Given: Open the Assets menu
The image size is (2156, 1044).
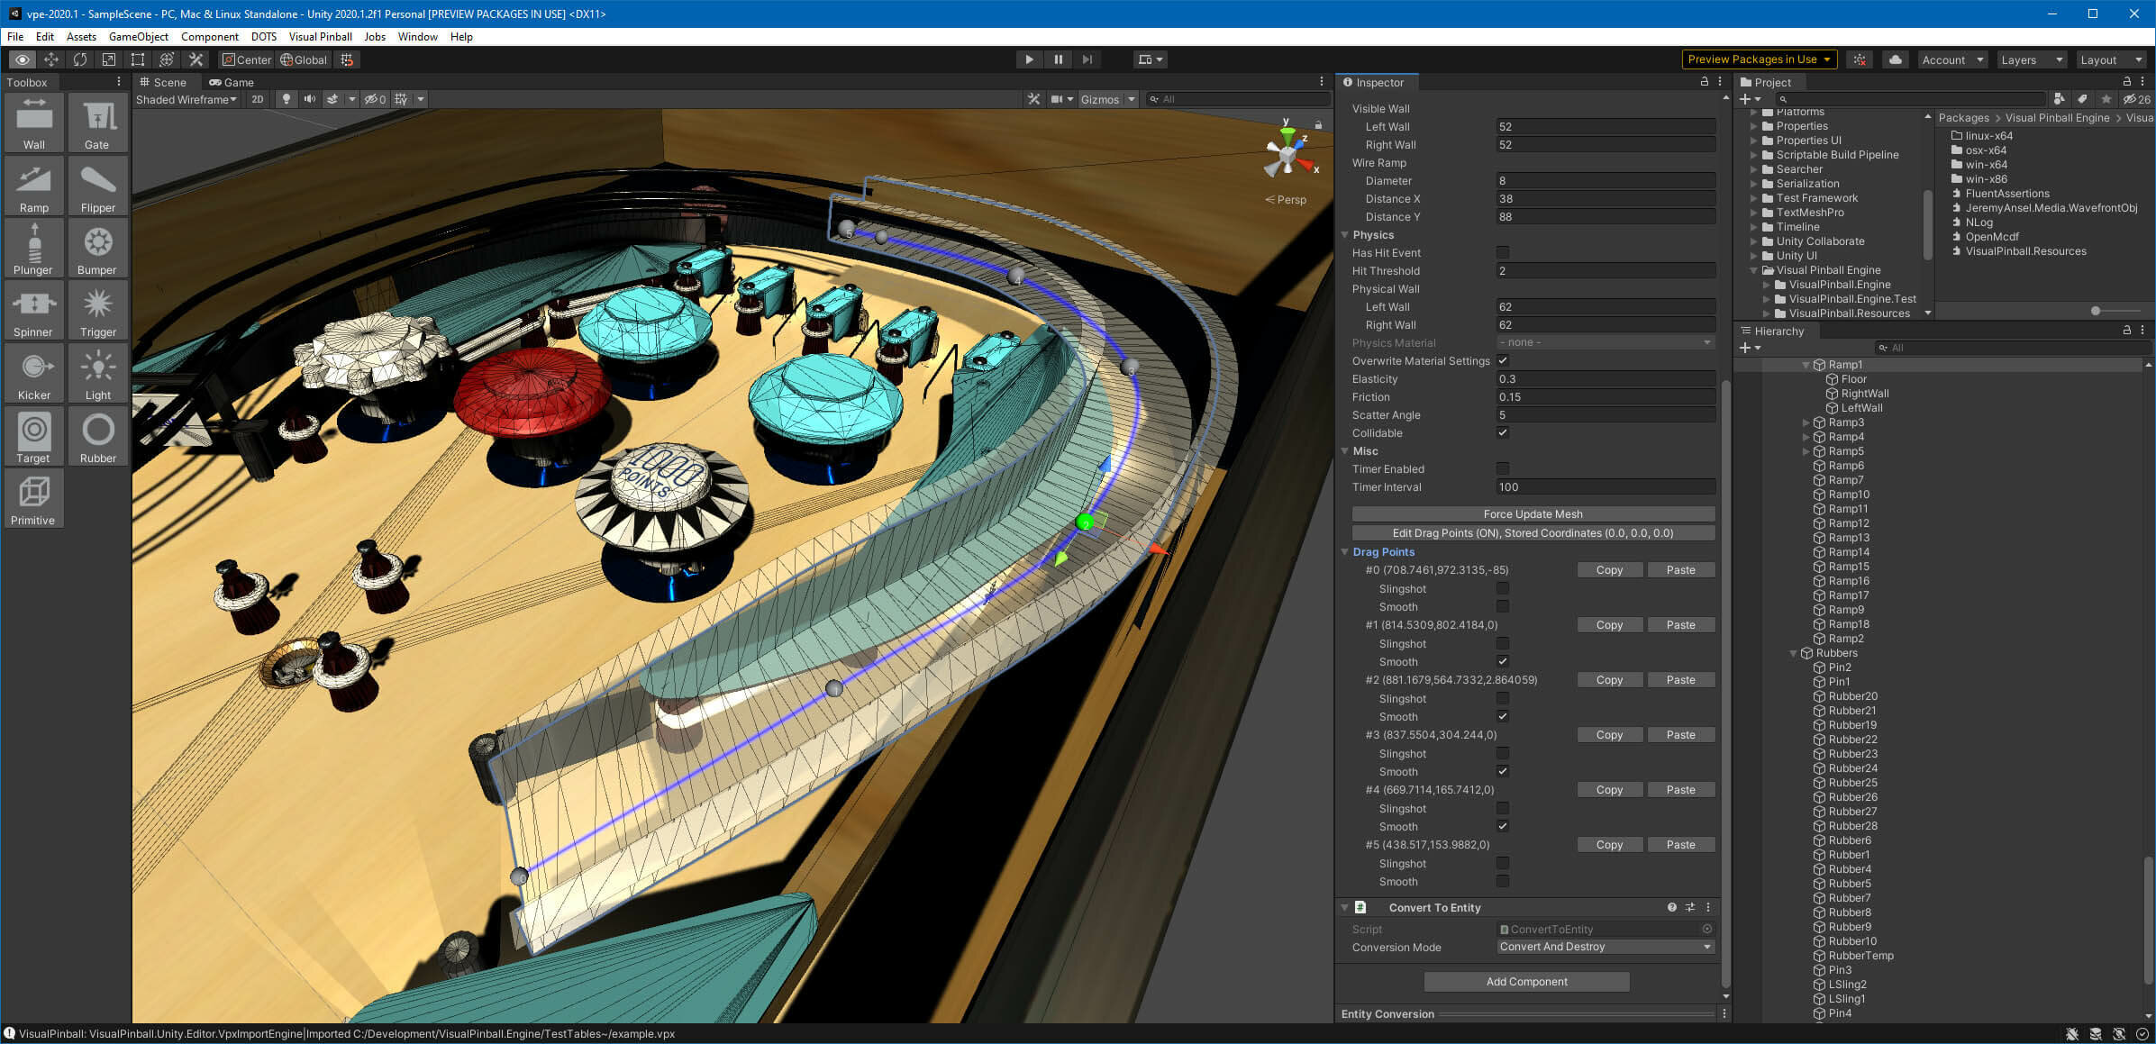Looking at the screenshot, I should 81,37.
